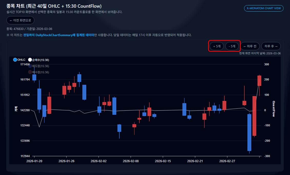Click the ← 이전 화면으로 back button

click(20, 20)
